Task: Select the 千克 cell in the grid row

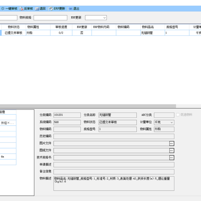Action: click(195, 33)
